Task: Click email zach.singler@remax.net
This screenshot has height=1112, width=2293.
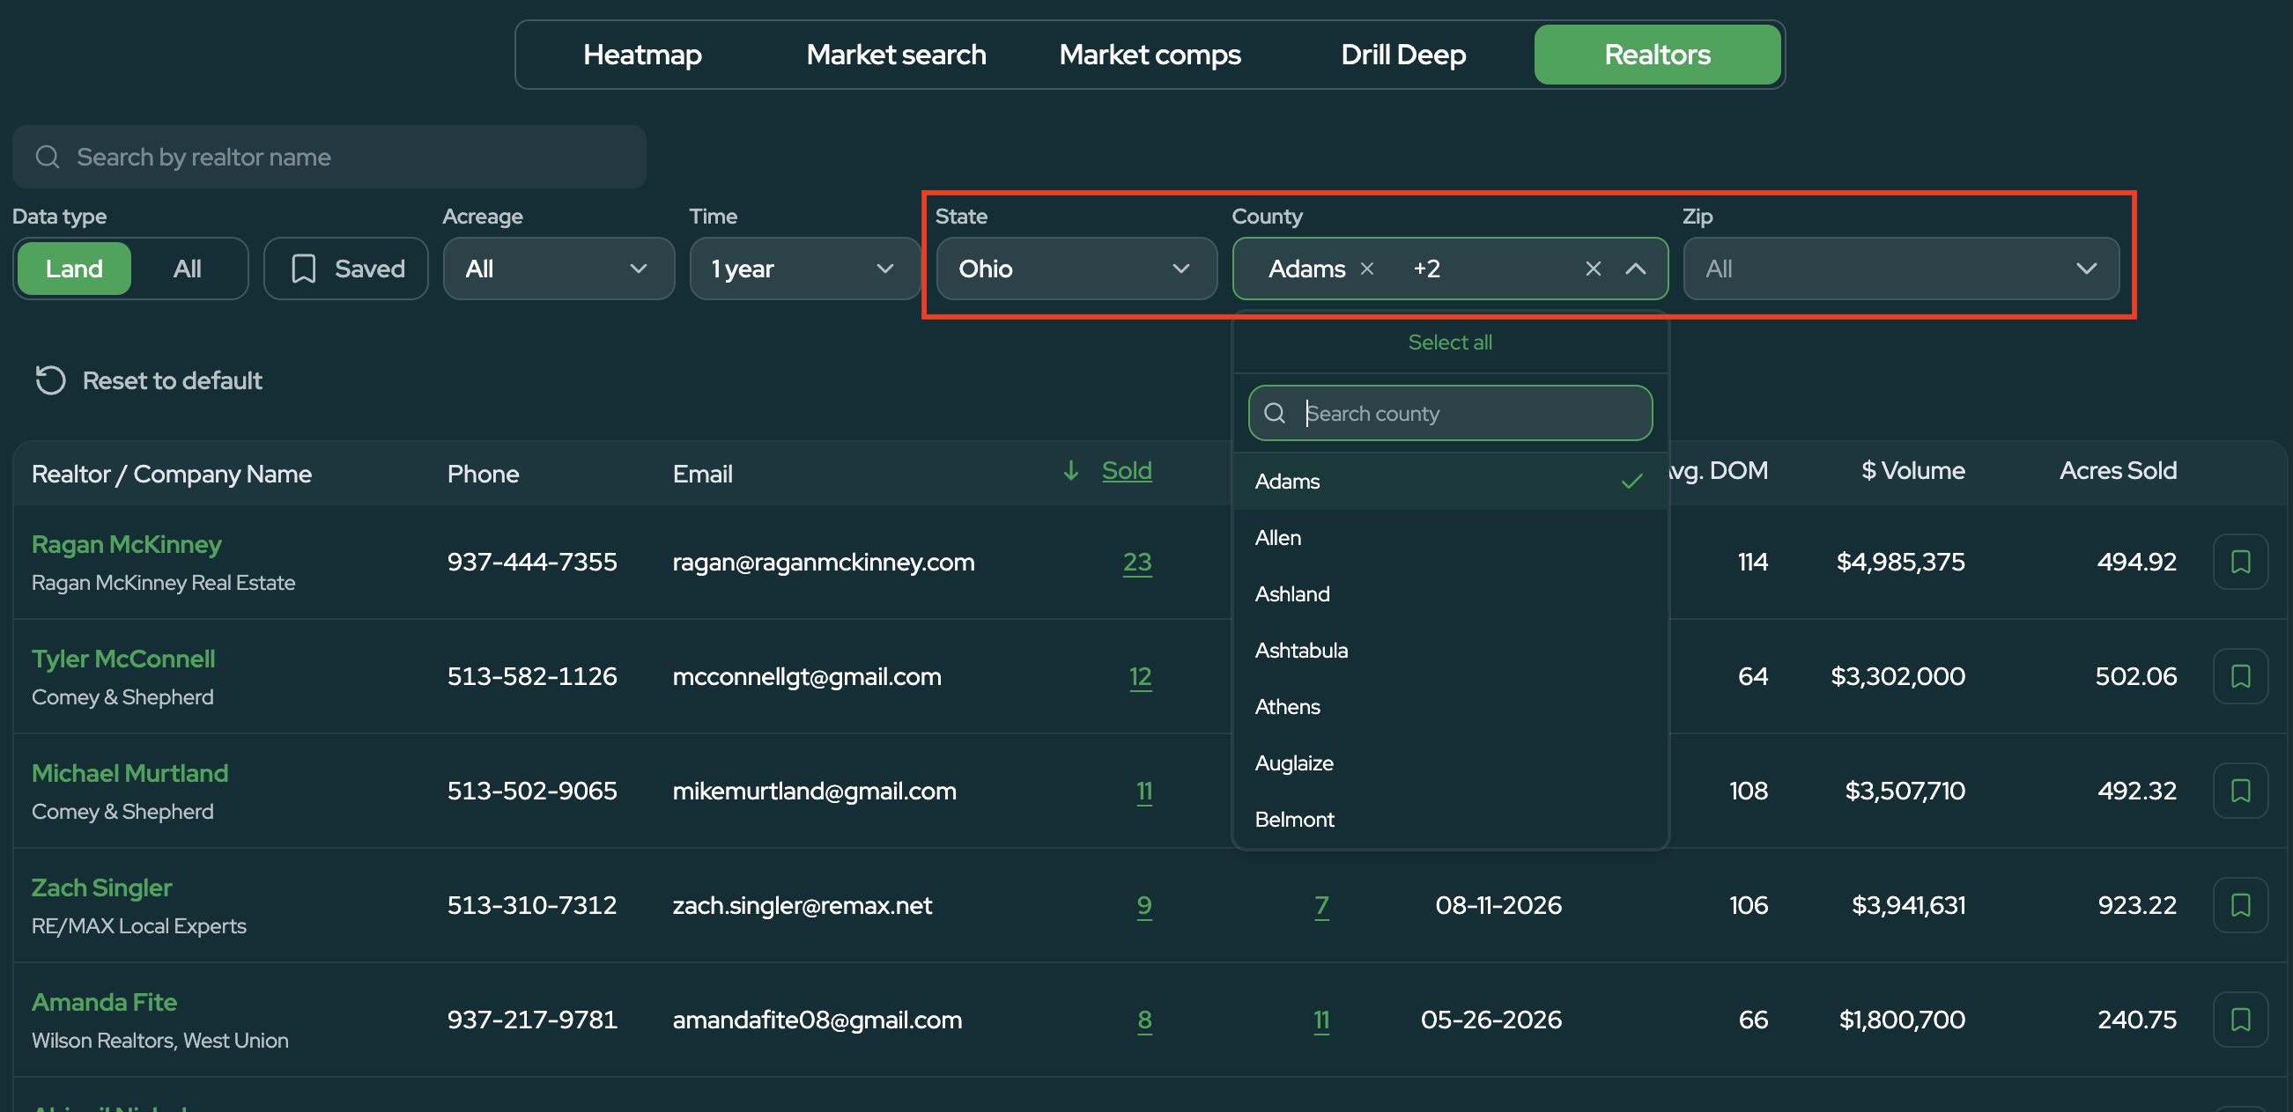Action: click(802, 905)
